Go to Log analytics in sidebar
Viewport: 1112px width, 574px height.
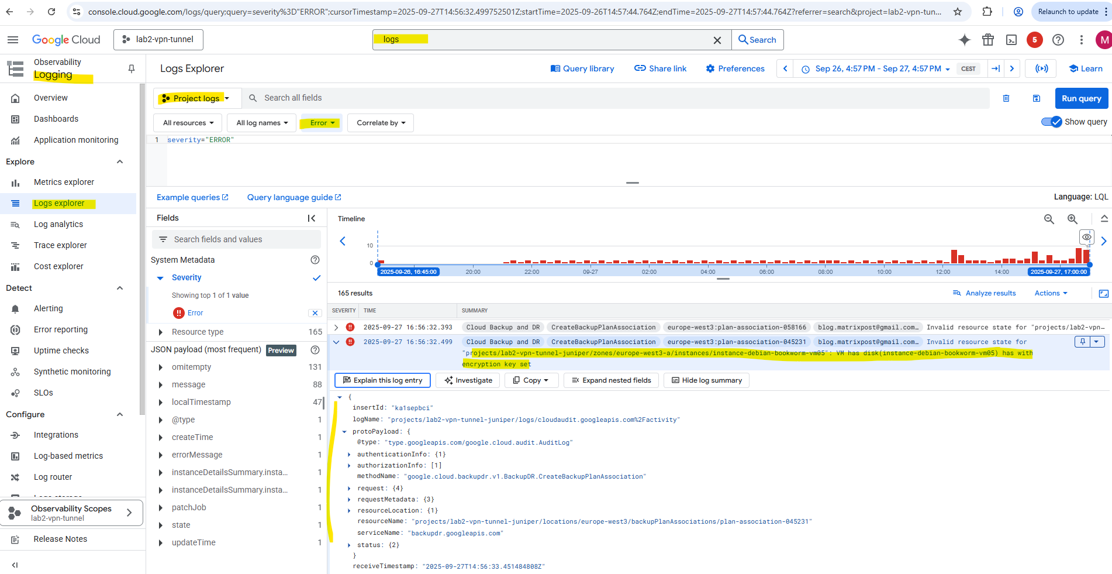[58, 224]
